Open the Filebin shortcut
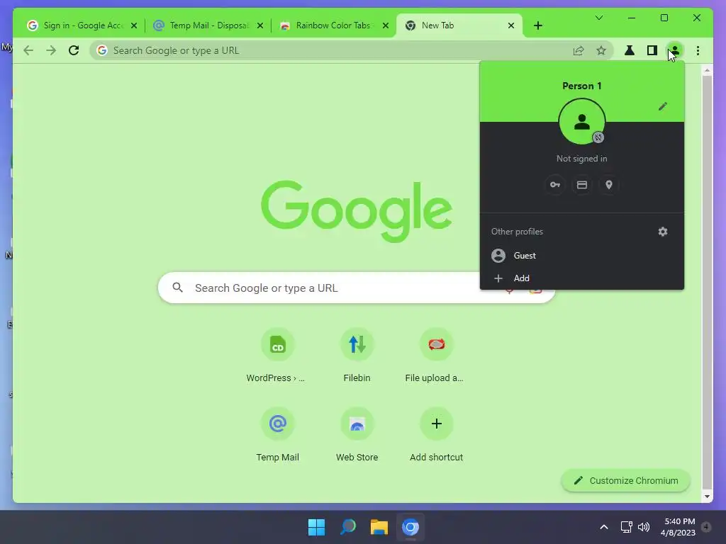 point(357,356)
